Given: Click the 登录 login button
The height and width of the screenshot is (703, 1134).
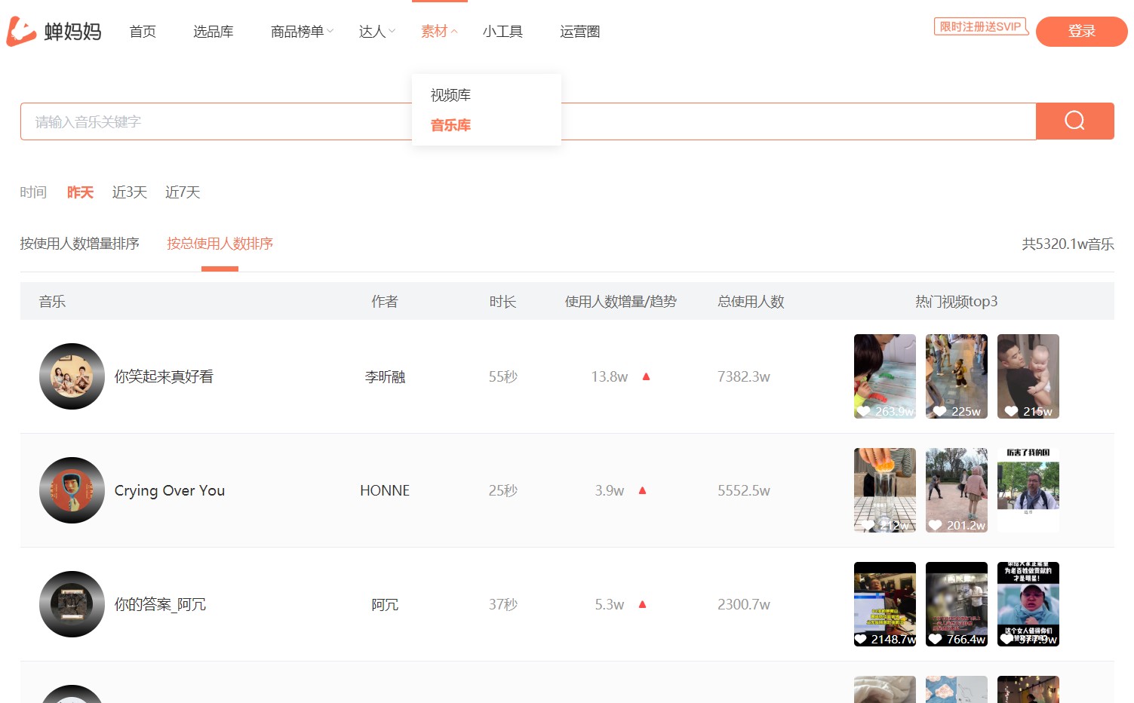Looking at the screenshot, I should [x=1081, y=32].
